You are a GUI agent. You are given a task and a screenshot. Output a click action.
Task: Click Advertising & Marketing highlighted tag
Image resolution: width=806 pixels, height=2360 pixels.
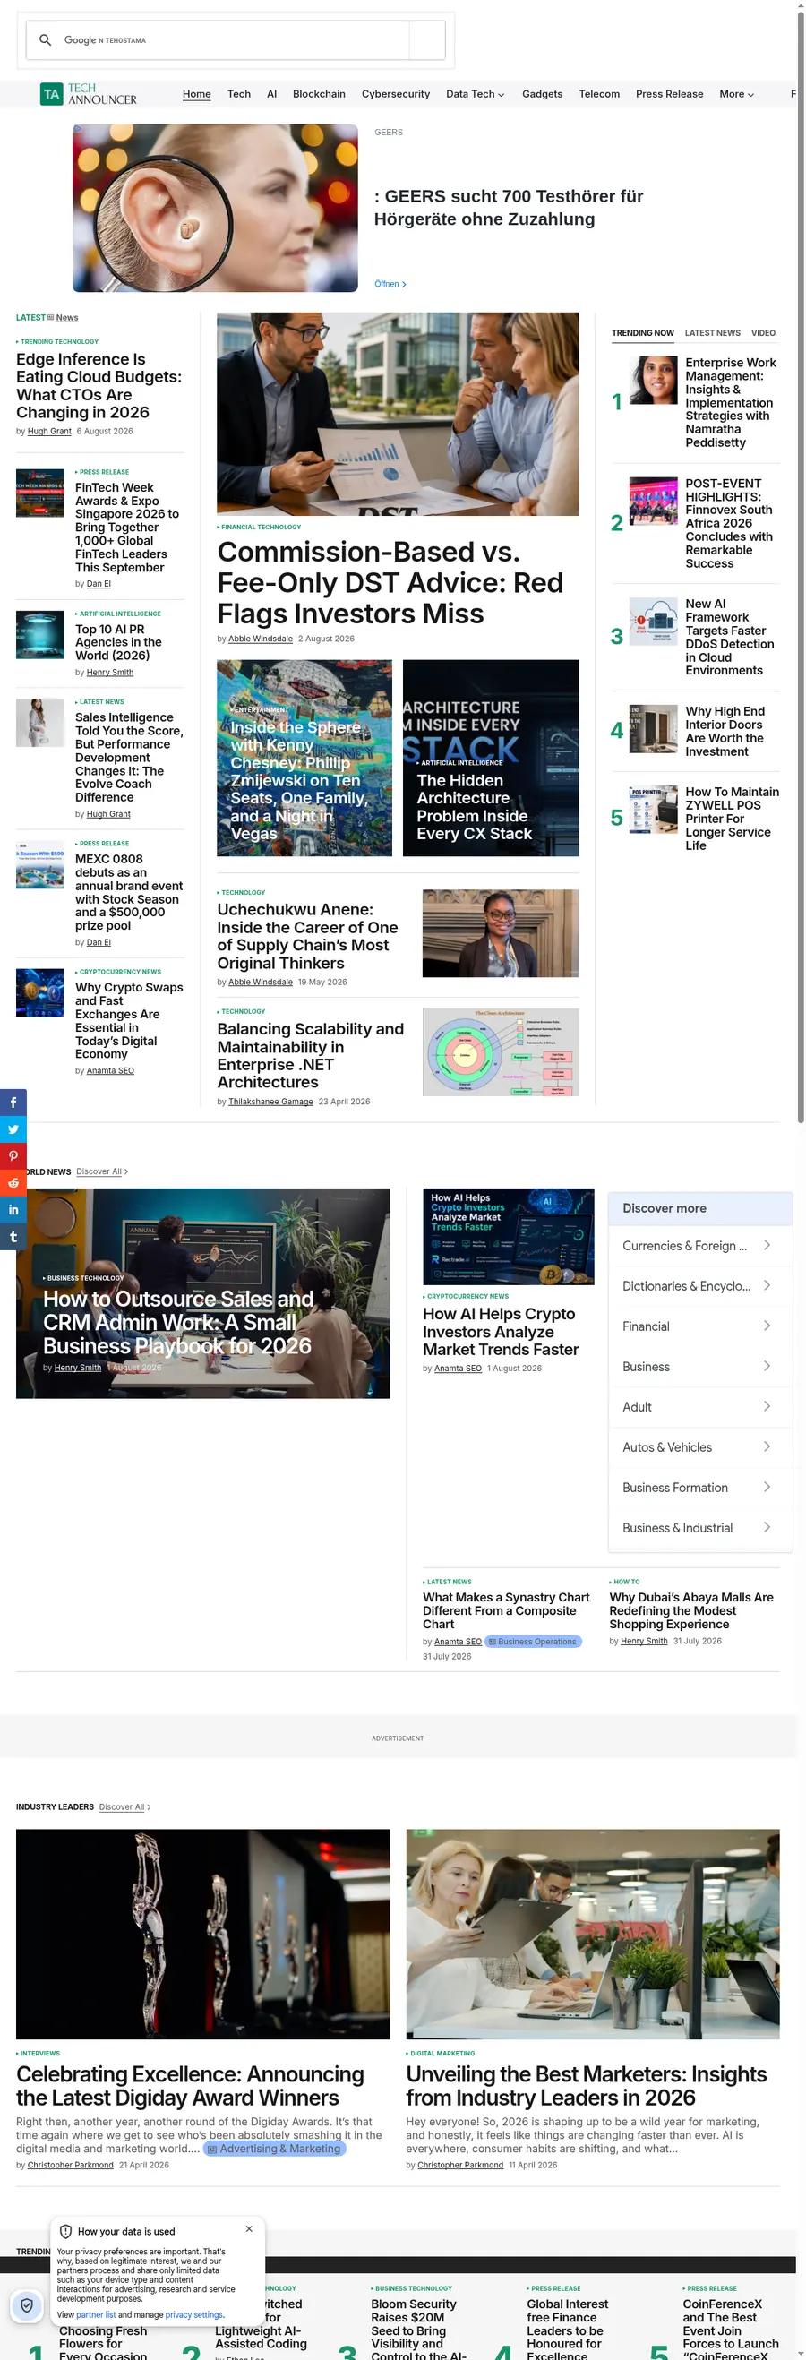tap(275, 2149)
